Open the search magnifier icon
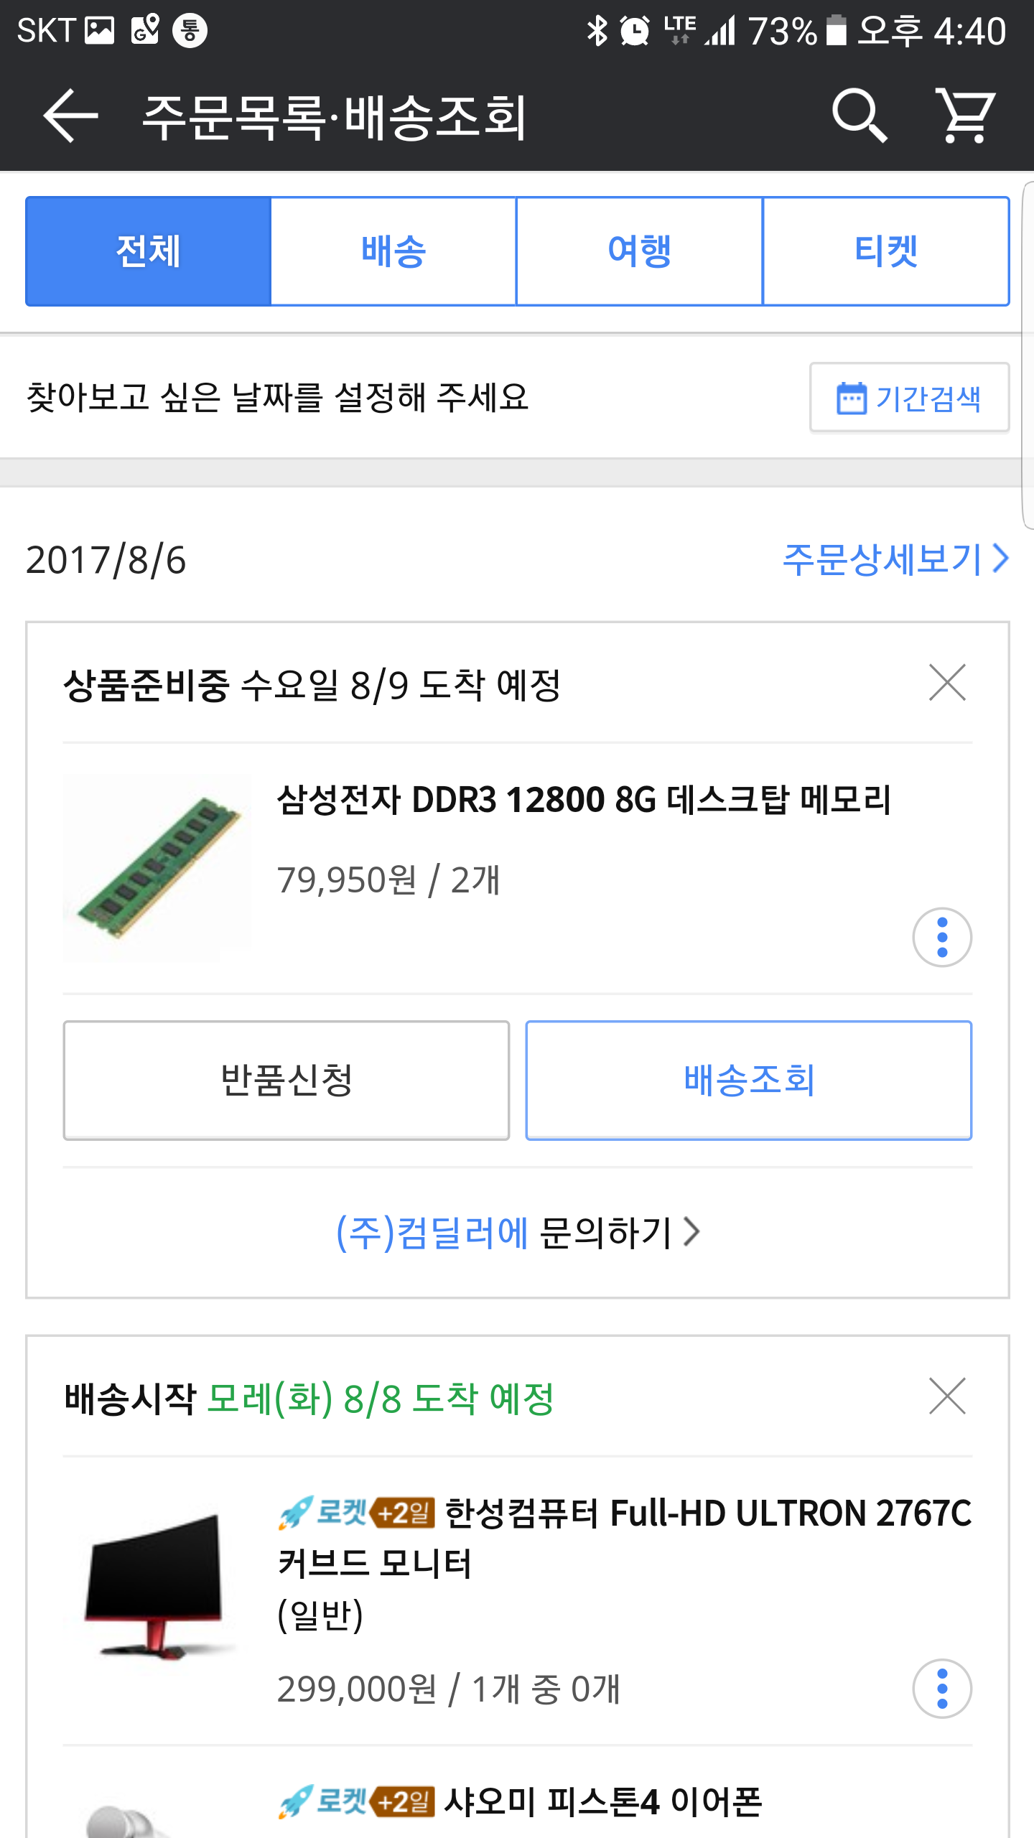Viewport: 1034px width, 1838px height. coord(859,115)
